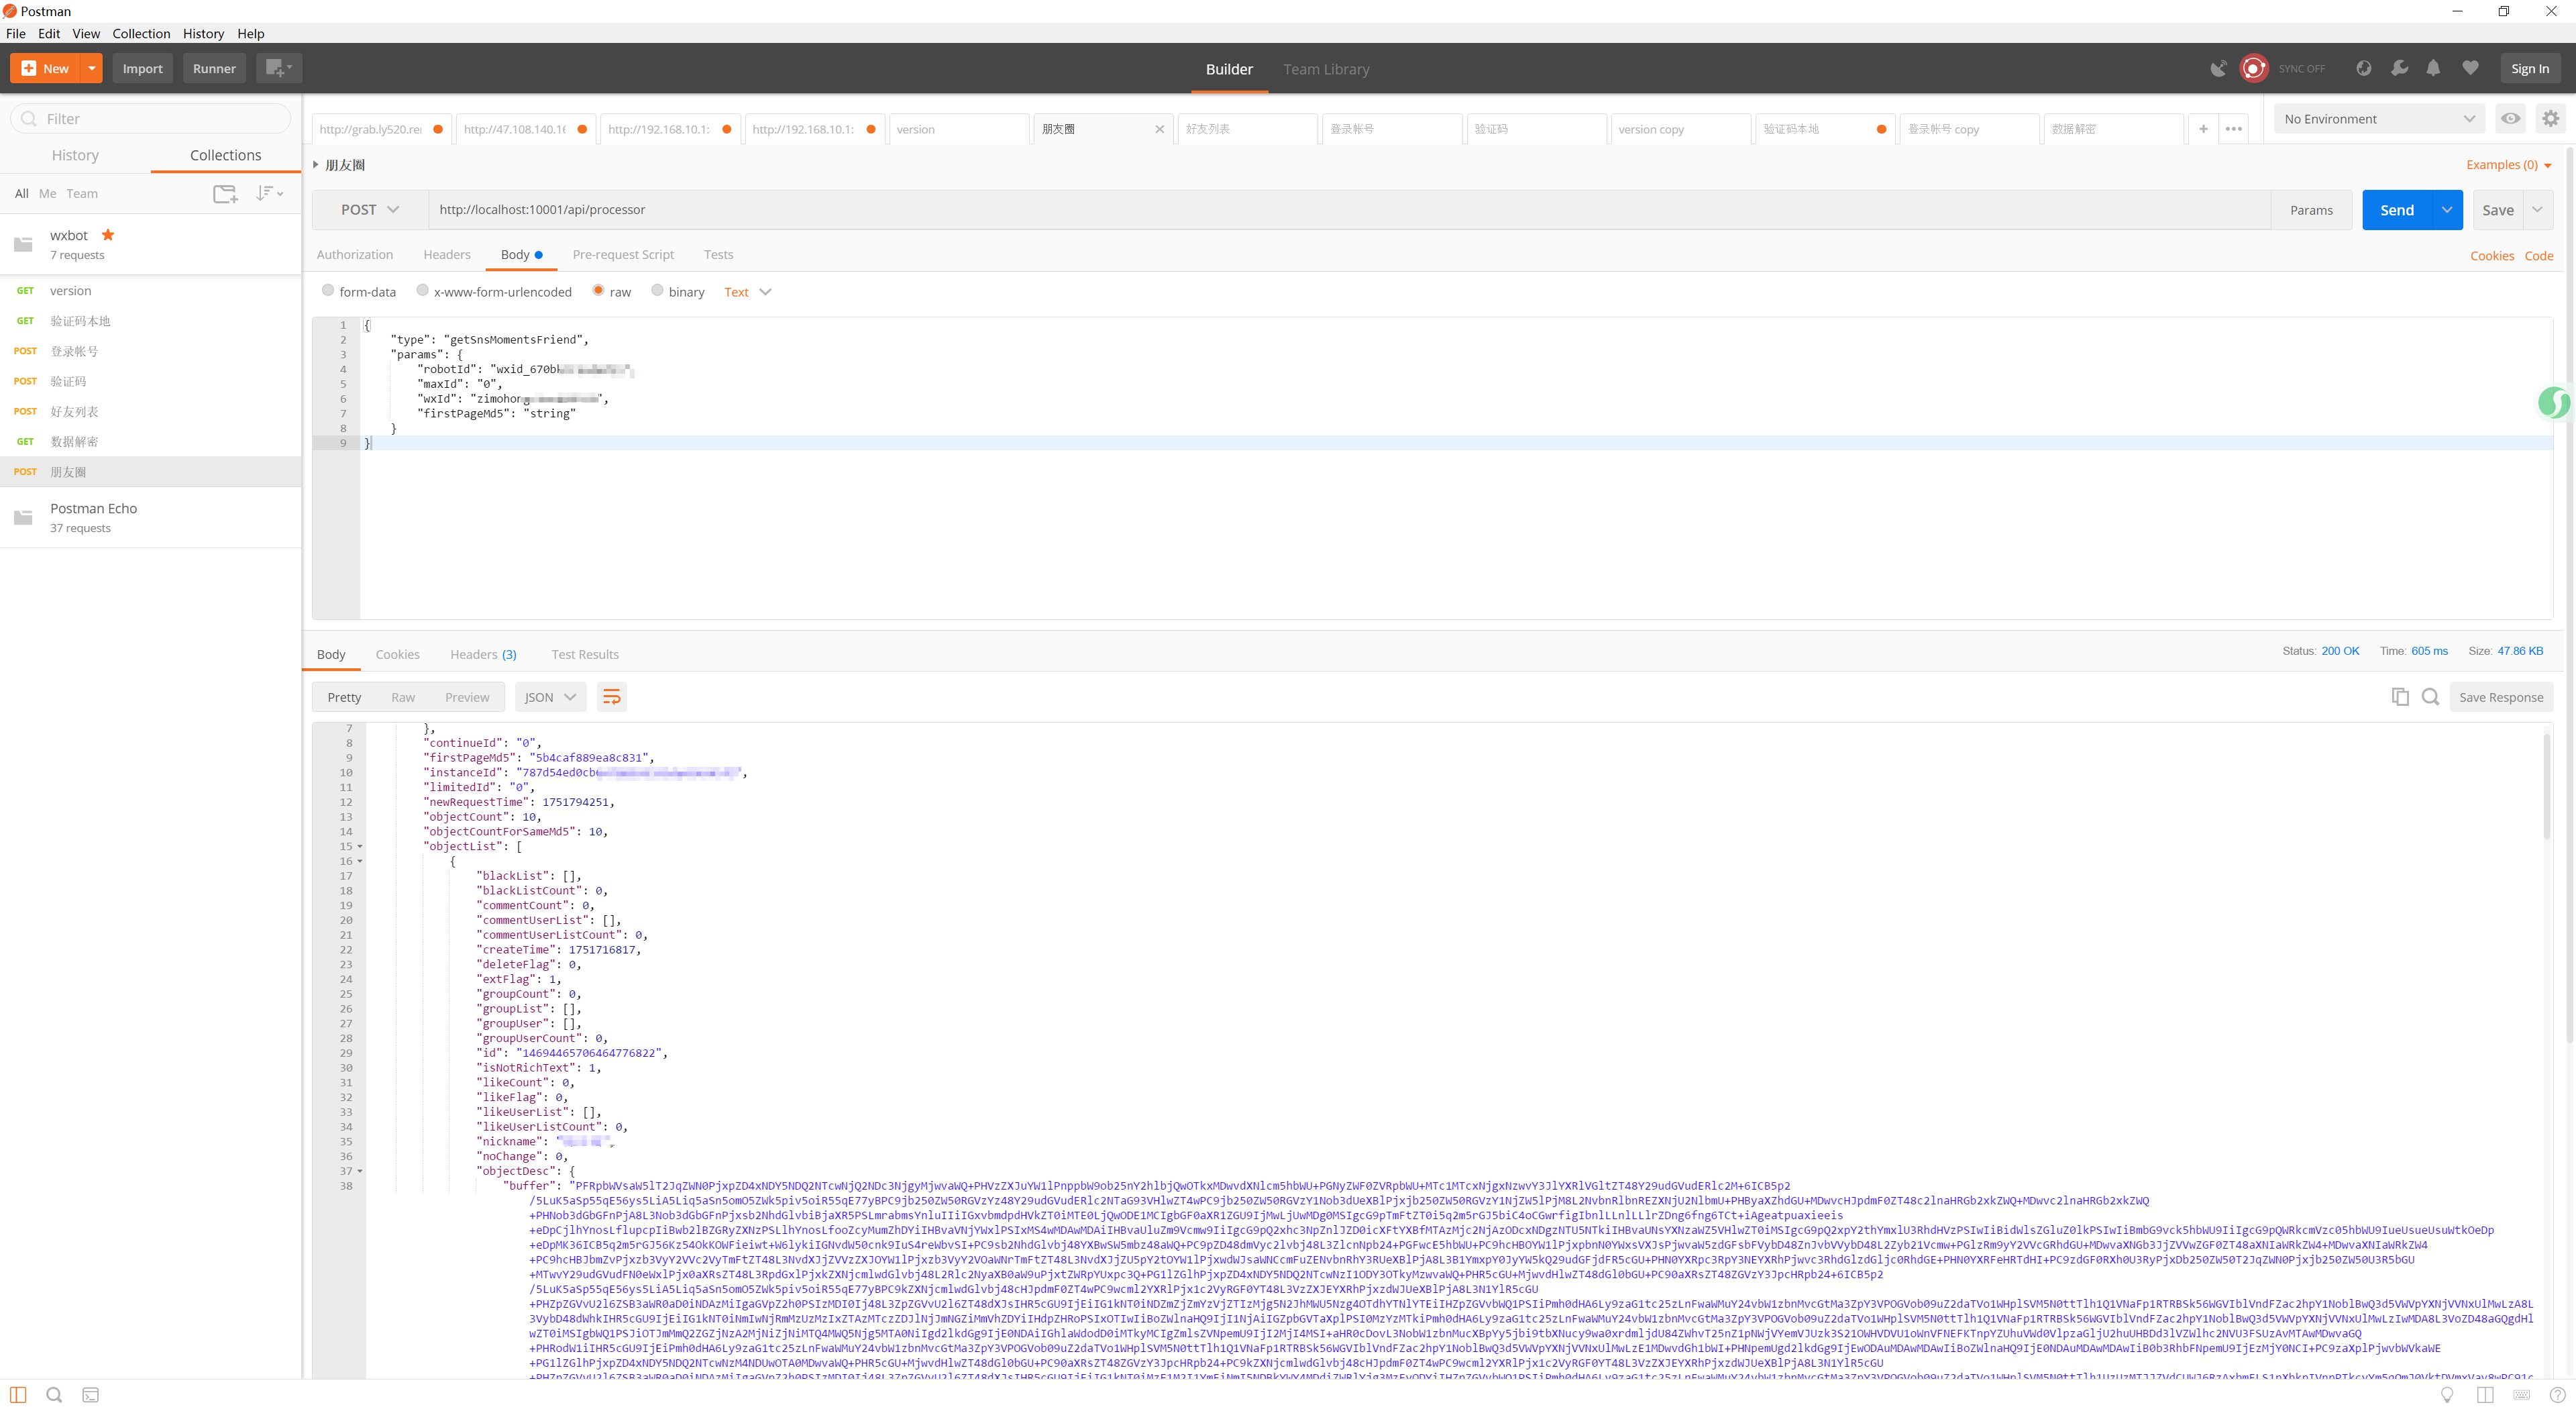The width and height of the screenshot is (2576, 1409).
Task: Click the sync status icon
Action: point(2253,68)
